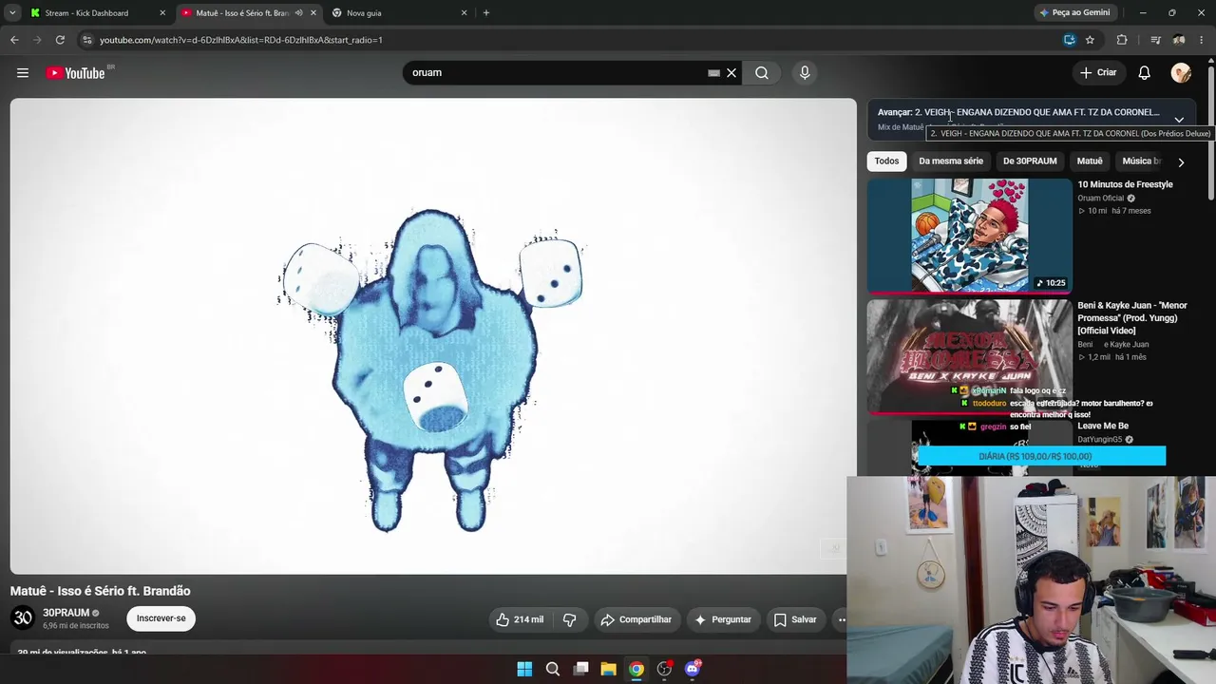Open a new tab with the plus
Viewport: 1216px width, 684px height.
486,13
